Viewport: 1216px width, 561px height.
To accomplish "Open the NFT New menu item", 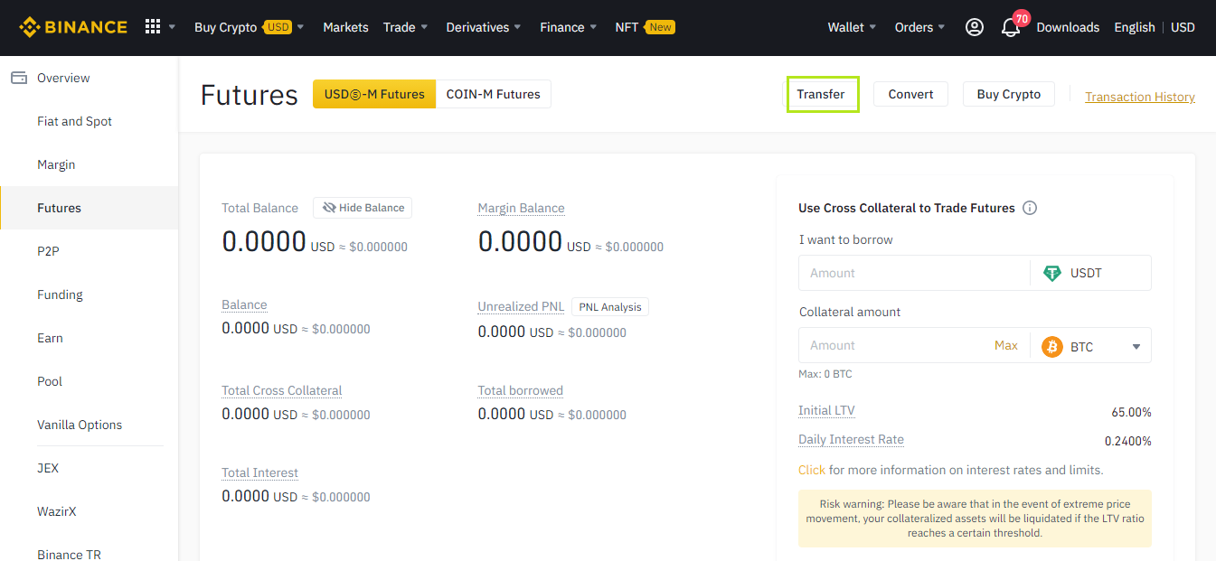I will click(x=645, y=27).
